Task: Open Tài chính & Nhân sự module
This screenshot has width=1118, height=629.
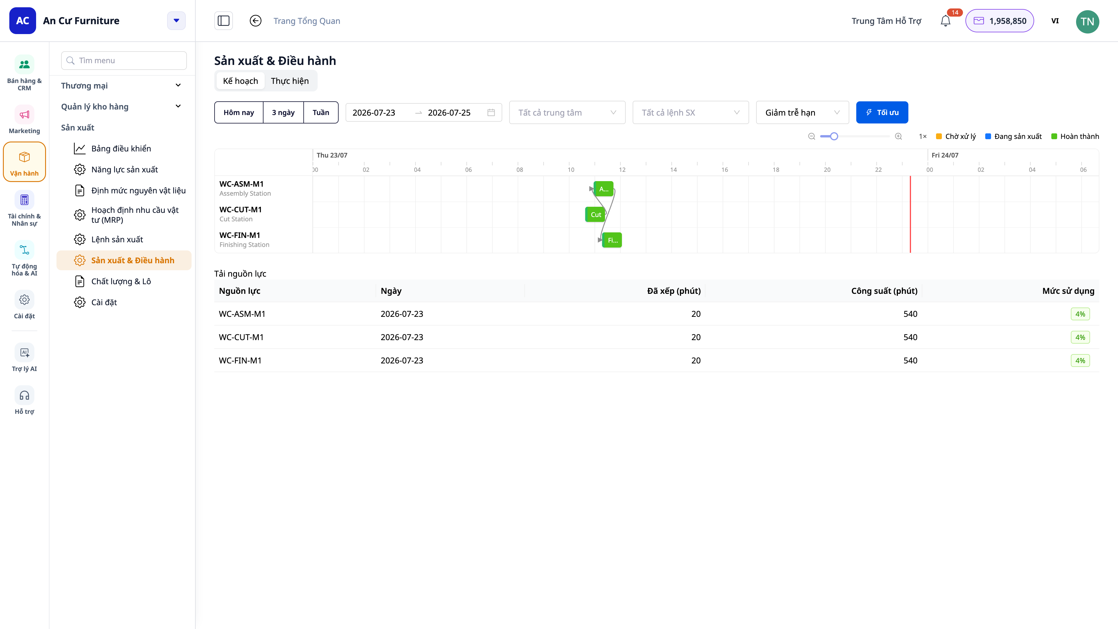Action: tap(24, 209)
